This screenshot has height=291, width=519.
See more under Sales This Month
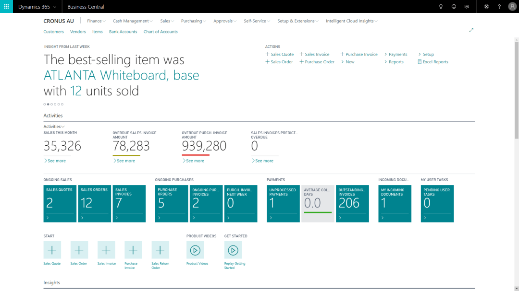tap(55, 161)
